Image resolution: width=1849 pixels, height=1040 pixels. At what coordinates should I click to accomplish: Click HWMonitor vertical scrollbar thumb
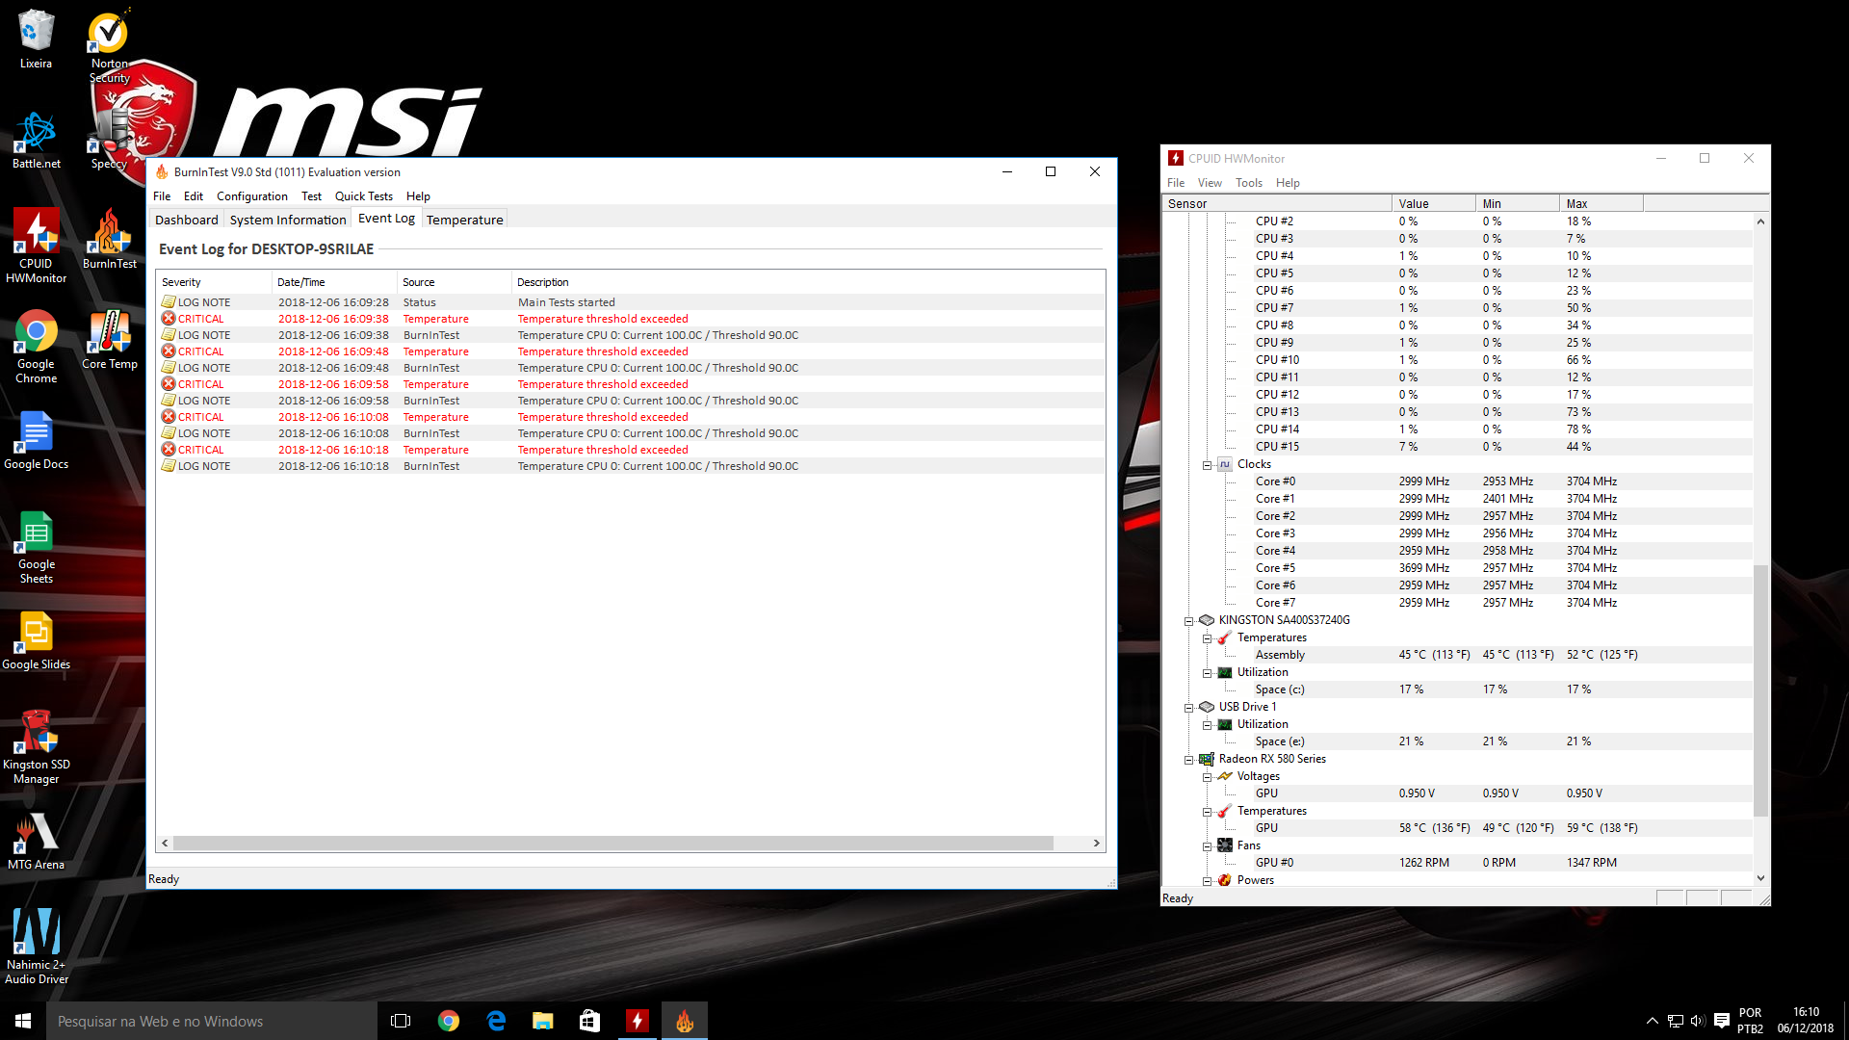(x=1760, y=689)
